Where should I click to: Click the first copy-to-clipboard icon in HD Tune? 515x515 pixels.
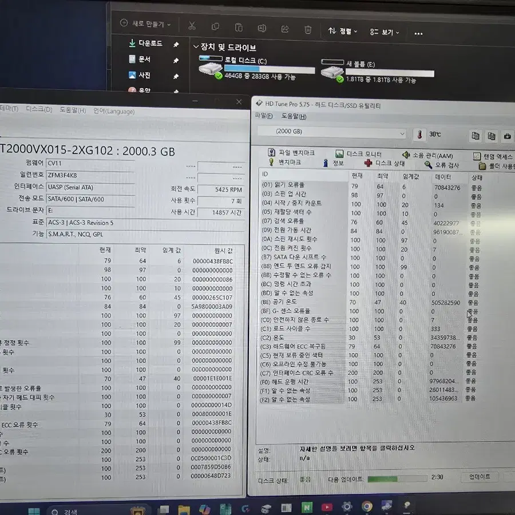[476, 136]
